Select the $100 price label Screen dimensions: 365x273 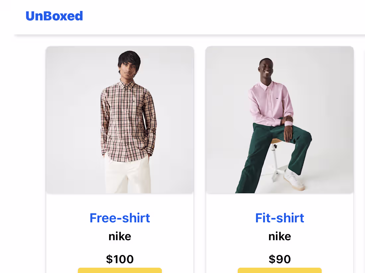click(119, 259)
